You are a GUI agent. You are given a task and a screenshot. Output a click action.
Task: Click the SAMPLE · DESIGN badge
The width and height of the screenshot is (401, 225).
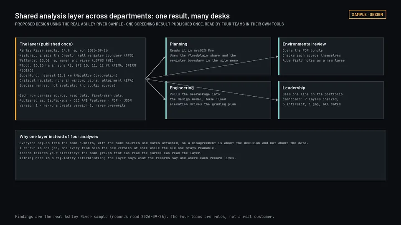(x=367, y=15)
